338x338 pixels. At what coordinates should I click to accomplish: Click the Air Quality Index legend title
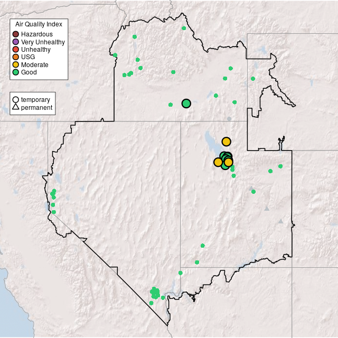pyautogui.click(x=39, y=24)
